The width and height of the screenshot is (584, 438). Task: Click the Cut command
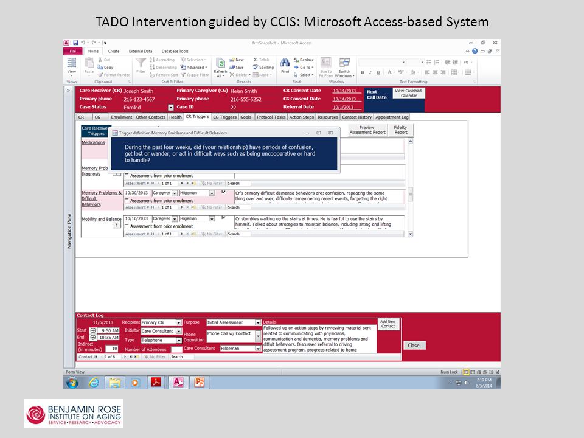[x=104, y=60]
